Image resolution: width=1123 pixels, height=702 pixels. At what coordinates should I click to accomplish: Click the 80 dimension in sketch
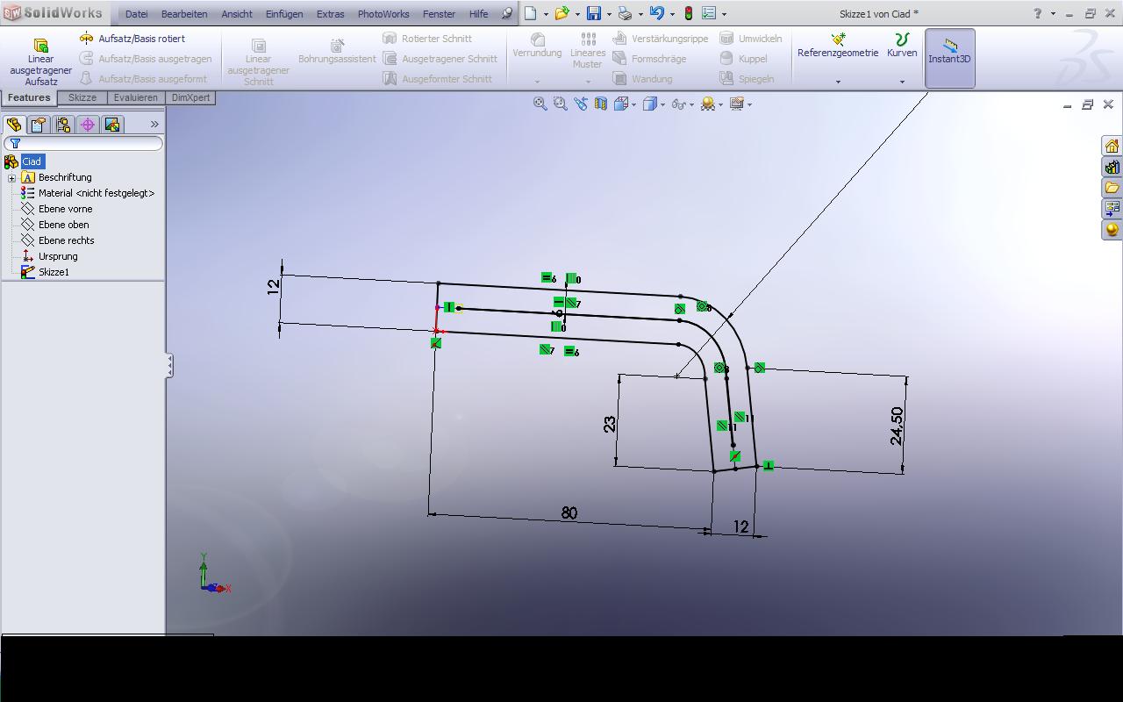(x=569, y=513)
